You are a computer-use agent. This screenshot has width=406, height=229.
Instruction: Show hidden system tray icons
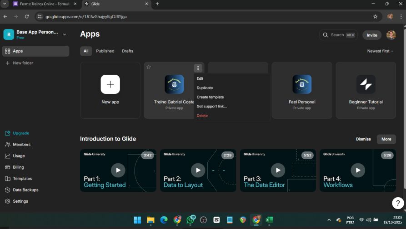[x=329, y=220]
